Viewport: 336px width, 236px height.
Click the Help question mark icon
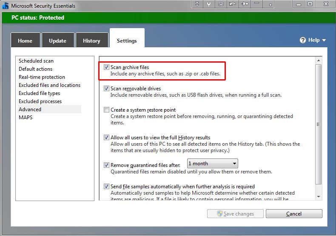(x=302, y=40)
